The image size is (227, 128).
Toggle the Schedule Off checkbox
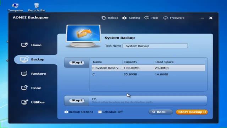(100, 112)
